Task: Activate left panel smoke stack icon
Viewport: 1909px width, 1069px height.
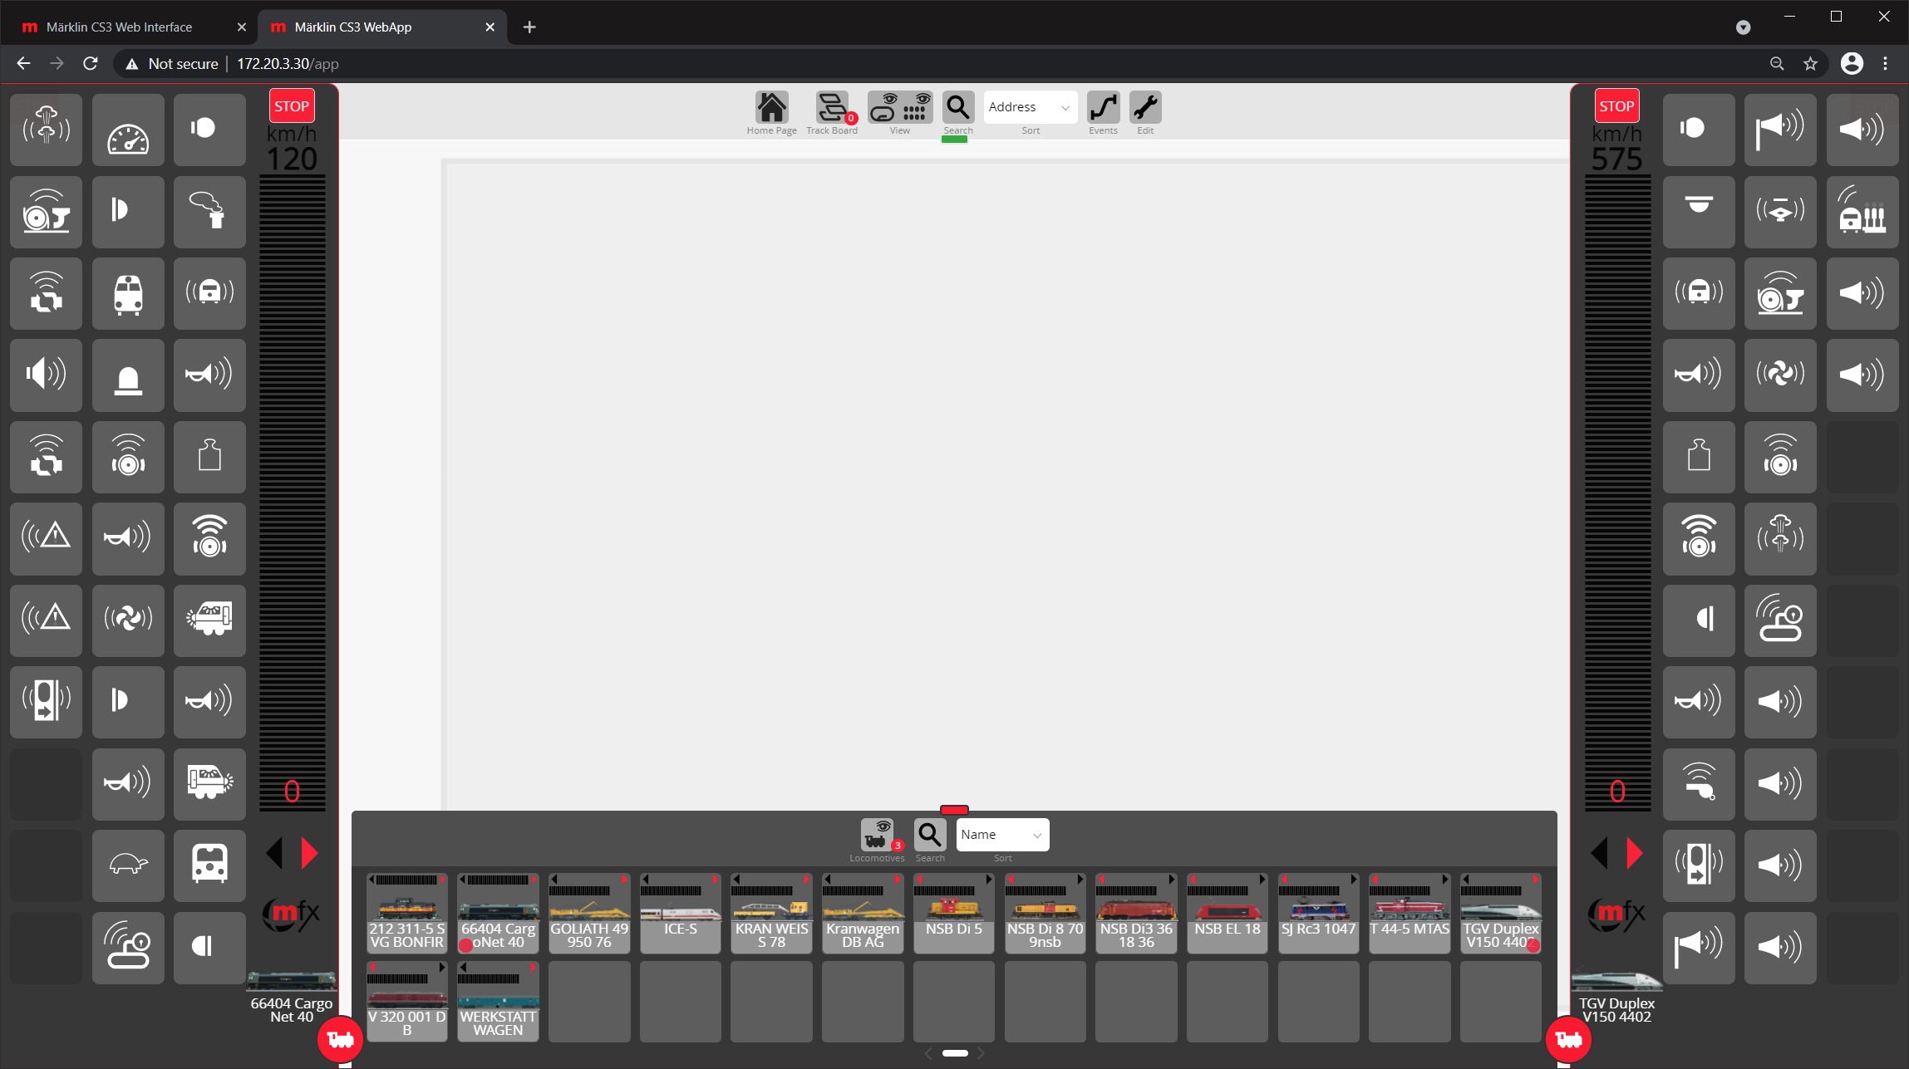Action: pos(209,212)
